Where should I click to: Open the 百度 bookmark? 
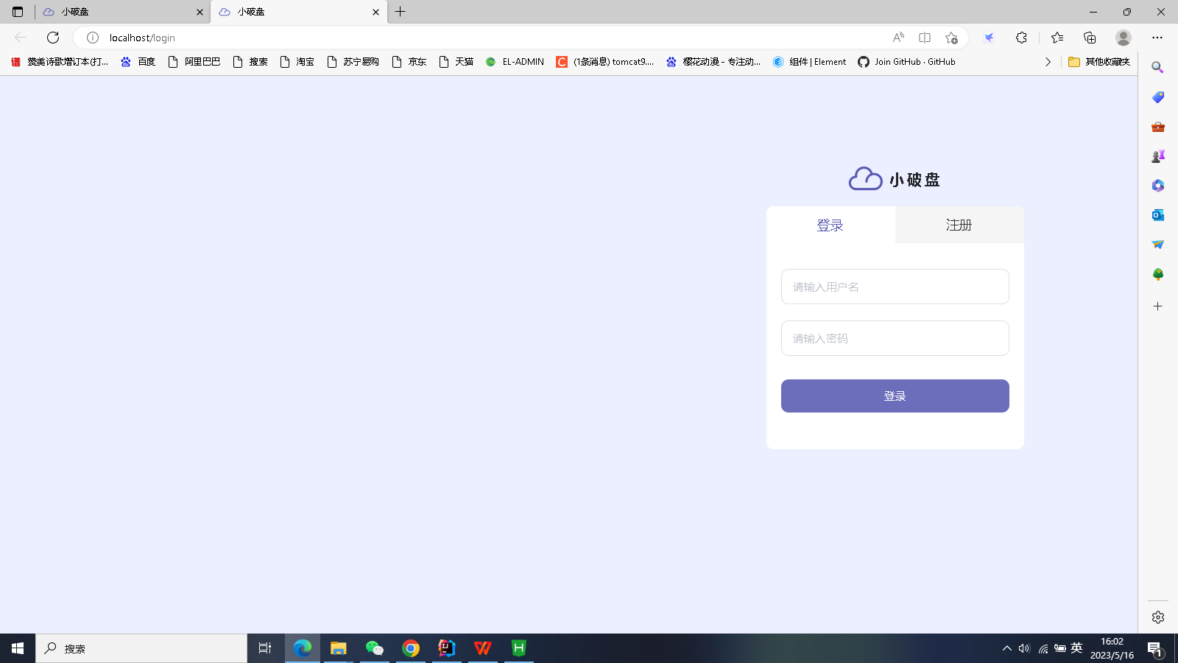pos(138,62)
